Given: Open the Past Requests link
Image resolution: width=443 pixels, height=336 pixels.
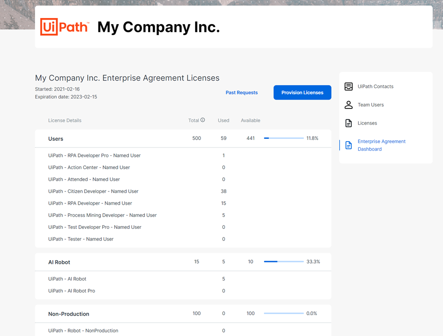Looking at the screenshot, I should (x=241, y=92).
